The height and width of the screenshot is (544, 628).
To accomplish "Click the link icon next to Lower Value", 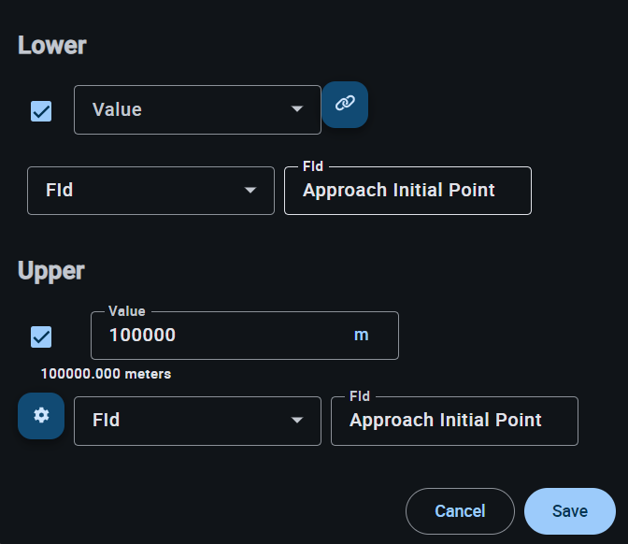I will pyautogui.click(x=345, y=104).
